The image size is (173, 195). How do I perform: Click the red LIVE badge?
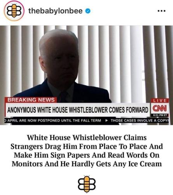coord(160,101)
